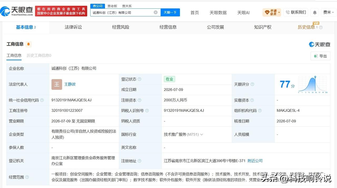The width and height of the screenshot is (337, 188).
Task: Click the phone icon in 联系我们
Action: coord(288,12)
